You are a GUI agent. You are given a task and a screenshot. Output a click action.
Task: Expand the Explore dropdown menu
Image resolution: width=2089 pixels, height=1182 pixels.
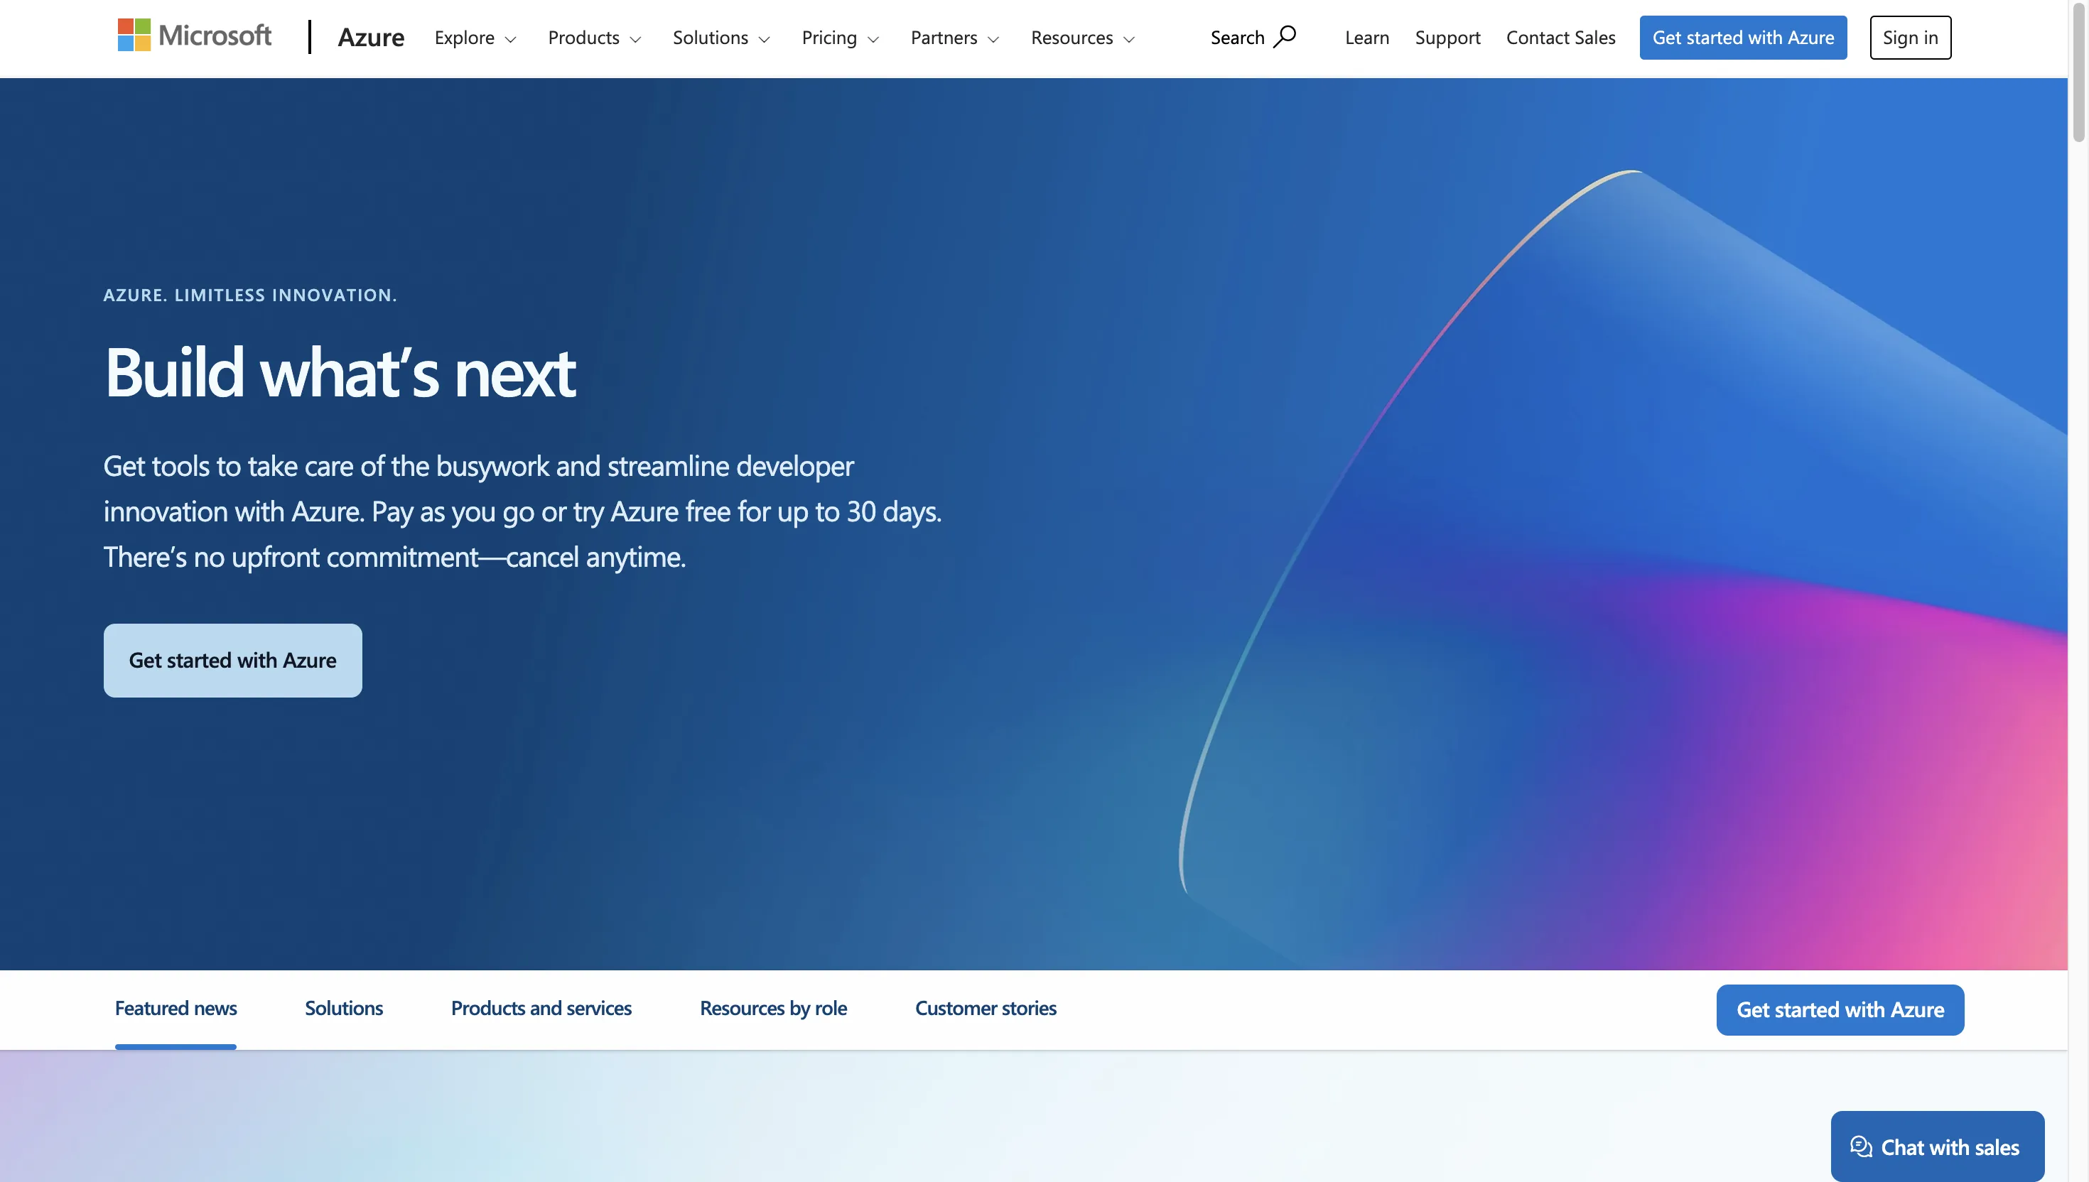(x=475, y=38)
